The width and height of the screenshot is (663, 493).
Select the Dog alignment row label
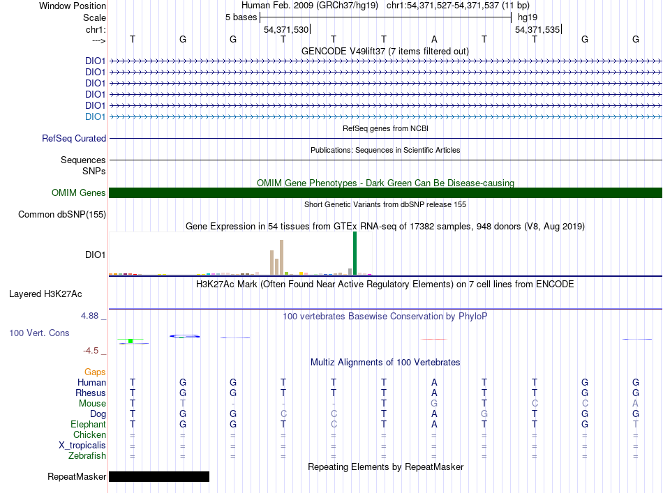point(98,414)
